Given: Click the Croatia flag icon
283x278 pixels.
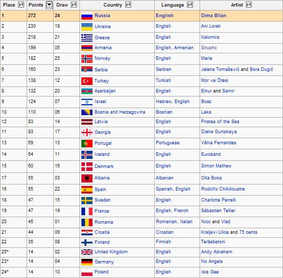Looking at the screenshot, I should click(87, 233).
